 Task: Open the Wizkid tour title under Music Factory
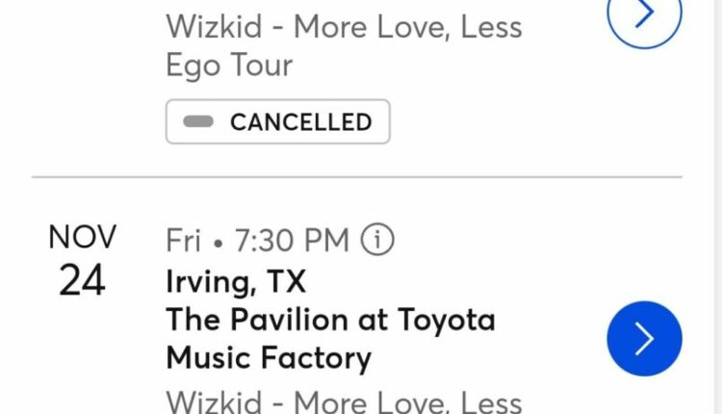click(344, 401)
